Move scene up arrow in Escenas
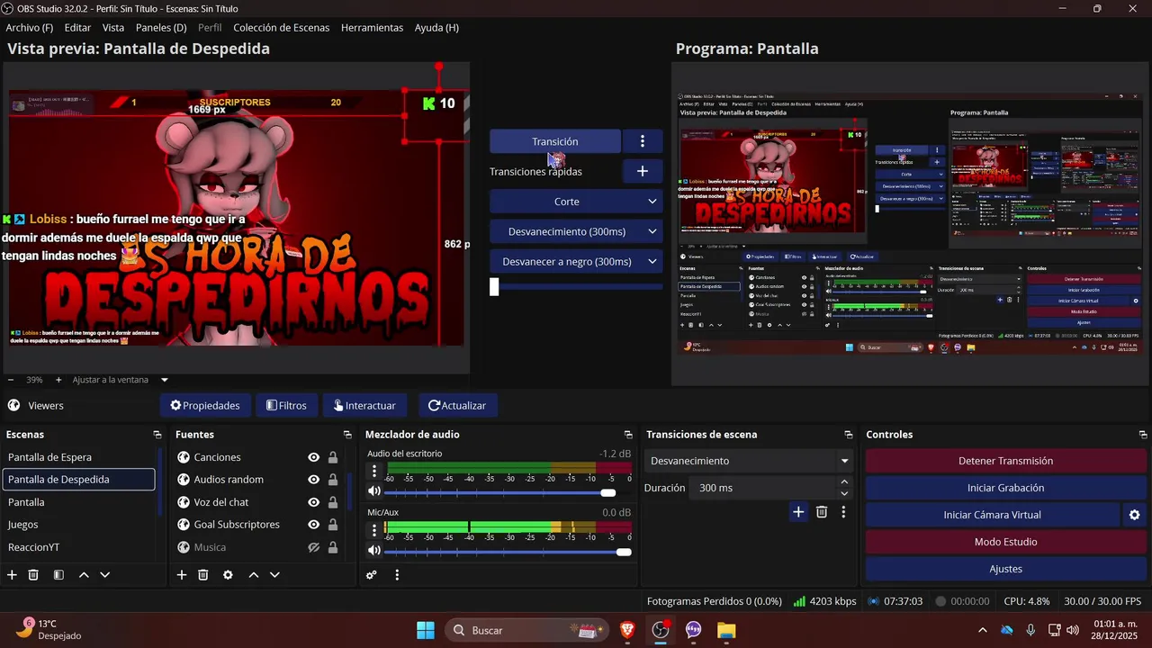 [84, 574]
